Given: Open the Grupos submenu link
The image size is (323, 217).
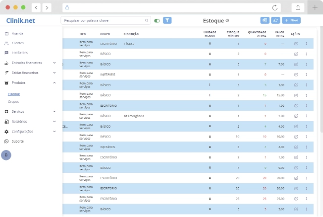Looking at the screenshot, I should tap(13, 101).
